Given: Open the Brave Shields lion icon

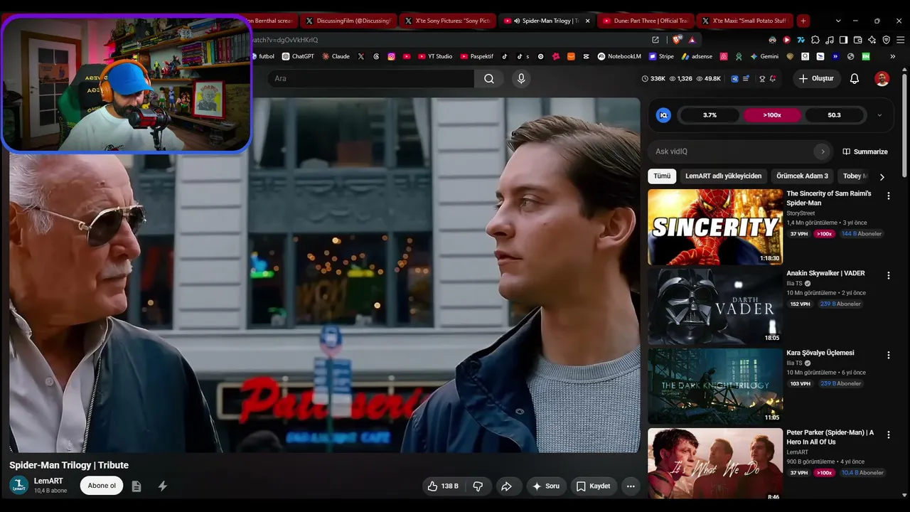Looking at the screenshot, I should click(x=676, y=40).
